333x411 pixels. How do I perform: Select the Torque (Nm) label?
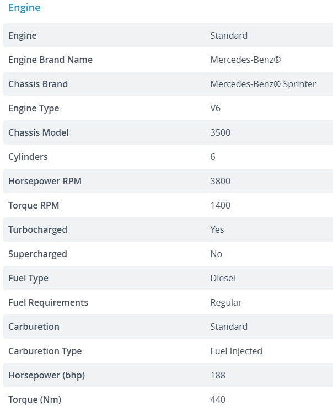35,399
